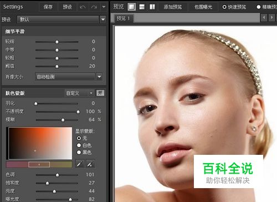
Task: Select 黑色 show-mask radio option
Action: (79, 152)
